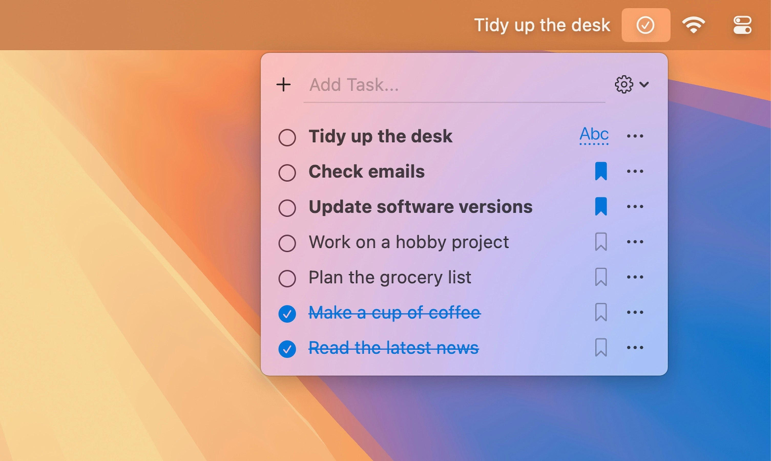Select Work on a hobby project text
Screen dimensions: 771x461
(x=409, y=243)
